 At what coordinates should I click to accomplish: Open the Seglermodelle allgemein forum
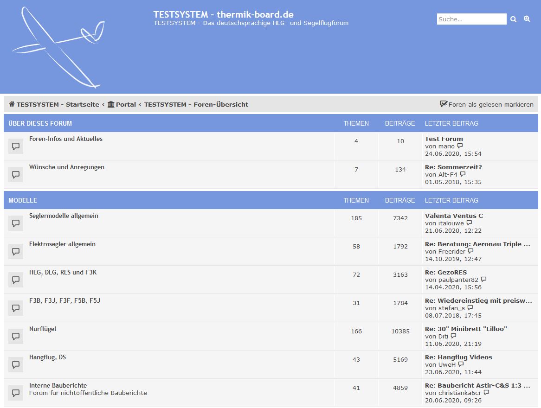[64, 216]
